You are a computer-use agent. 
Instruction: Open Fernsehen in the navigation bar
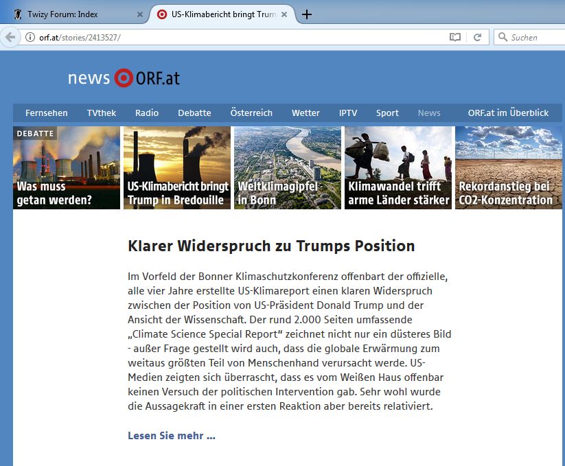(x=47, y=113)
